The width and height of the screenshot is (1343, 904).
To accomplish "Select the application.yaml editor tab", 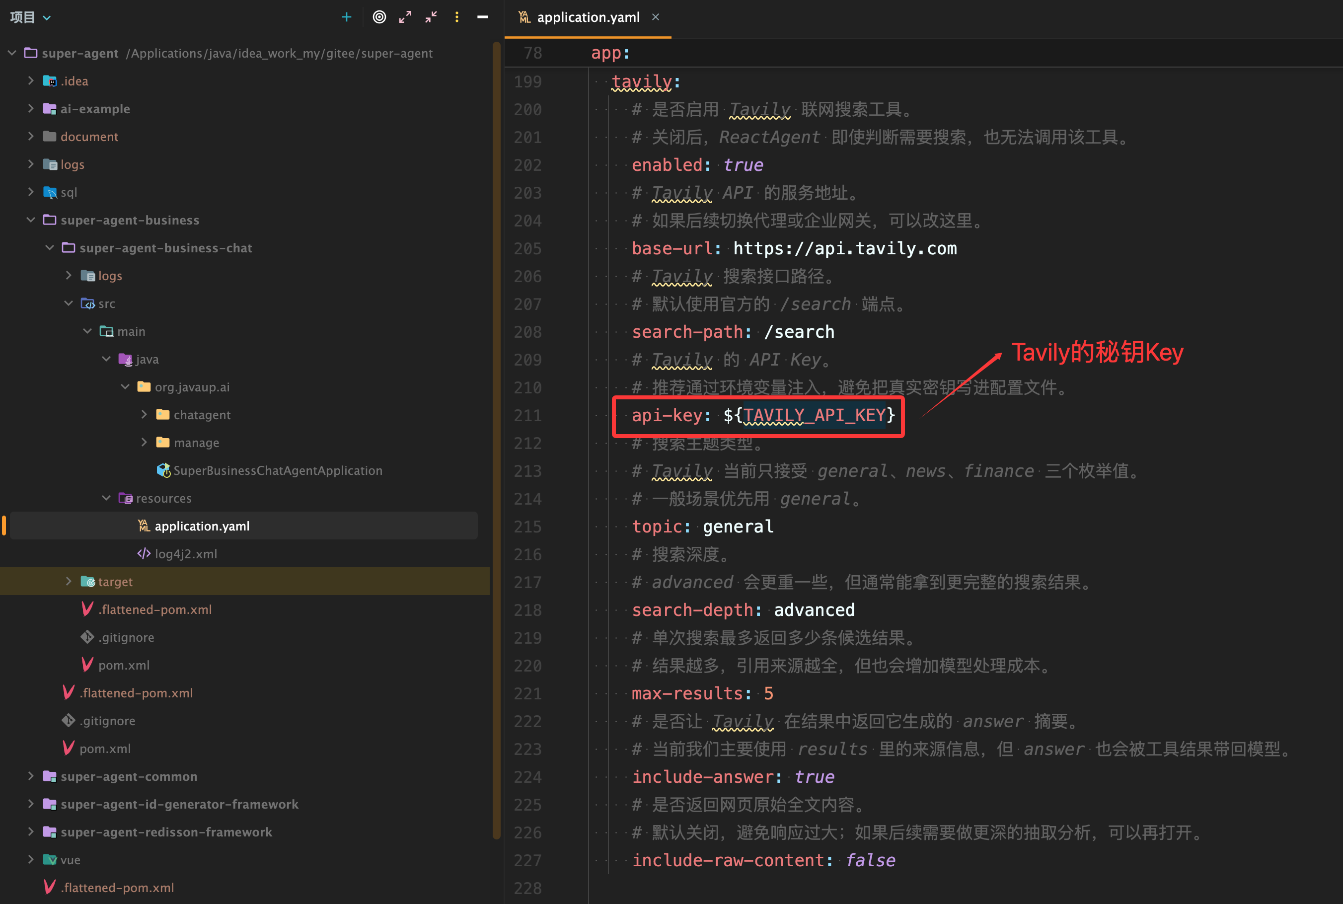I will [588, 17].
